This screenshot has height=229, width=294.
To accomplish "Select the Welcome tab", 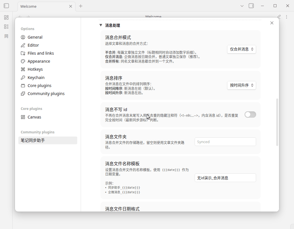I will pos(47,6).
